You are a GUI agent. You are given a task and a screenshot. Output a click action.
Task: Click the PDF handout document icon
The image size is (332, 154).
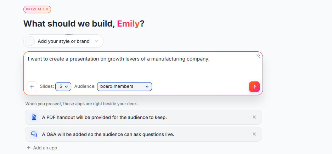click(34, 117)
